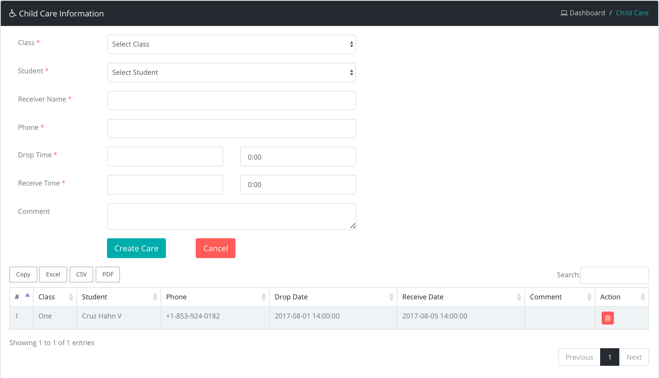Sort table by Student column
The image size is (659, 378).
[x=119, y=297]
